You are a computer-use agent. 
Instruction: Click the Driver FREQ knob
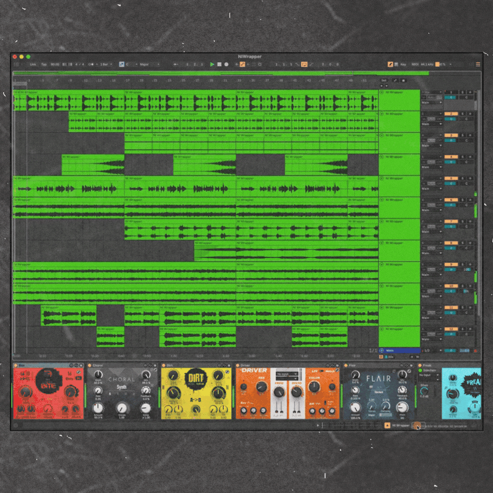pyautogui.click(x=279, y=392)
